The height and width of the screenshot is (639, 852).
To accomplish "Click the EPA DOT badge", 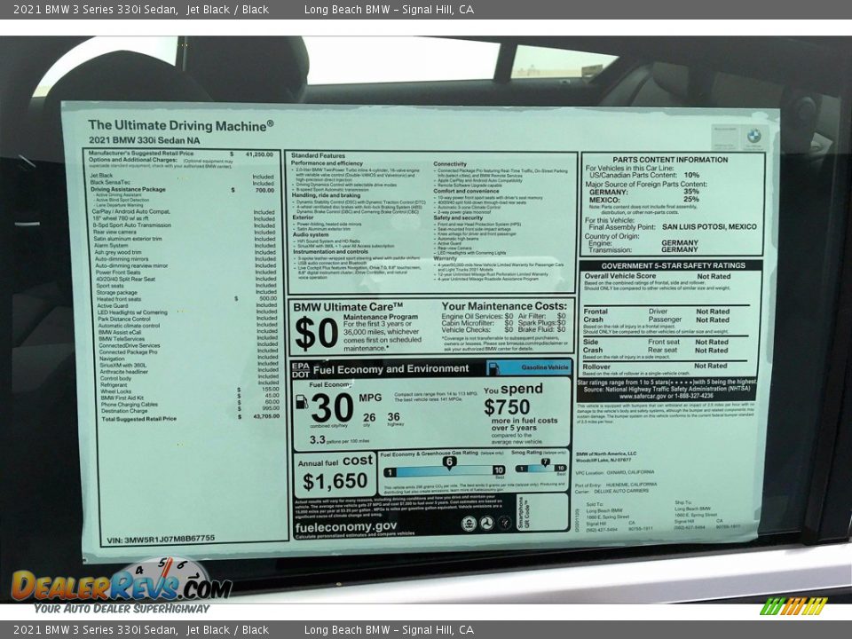I will (x=301, y=370).
